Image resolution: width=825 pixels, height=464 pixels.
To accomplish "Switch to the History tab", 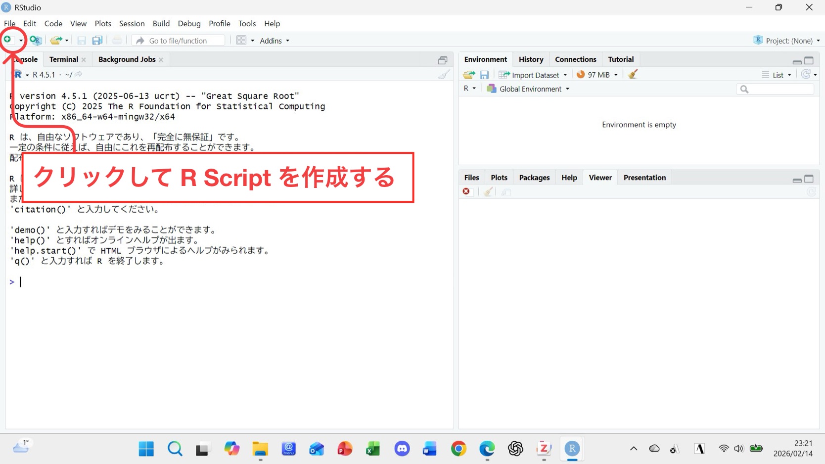I will pyautogui.click(x=531, y=59).
